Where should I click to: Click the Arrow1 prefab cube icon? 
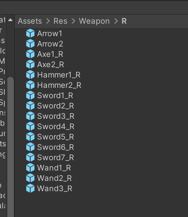pyautogui.click(x=30, y=33)
